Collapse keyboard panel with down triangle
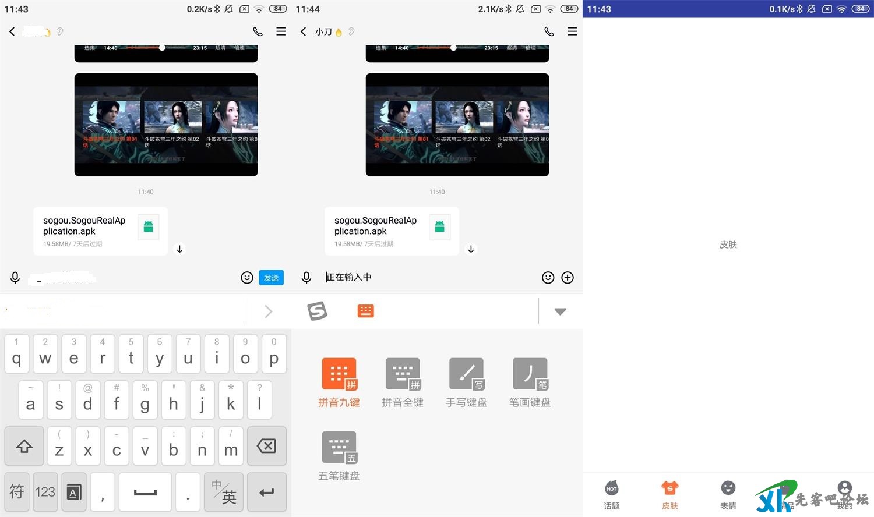Viewport: 874px width, 517px height. click(560, 311)
